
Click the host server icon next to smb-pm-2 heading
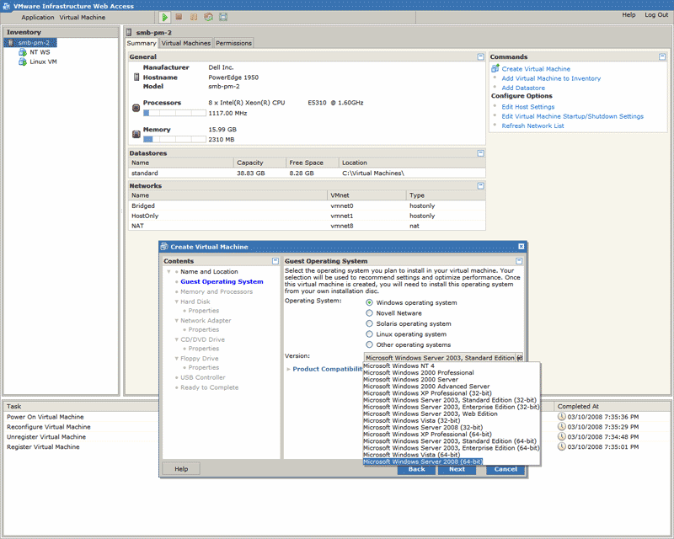pos(129,32)
